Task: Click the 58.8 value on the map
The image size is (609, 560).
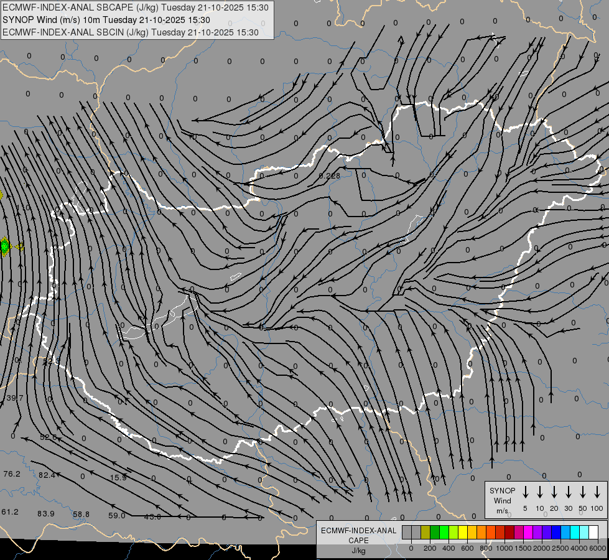Action: (81, 515)
